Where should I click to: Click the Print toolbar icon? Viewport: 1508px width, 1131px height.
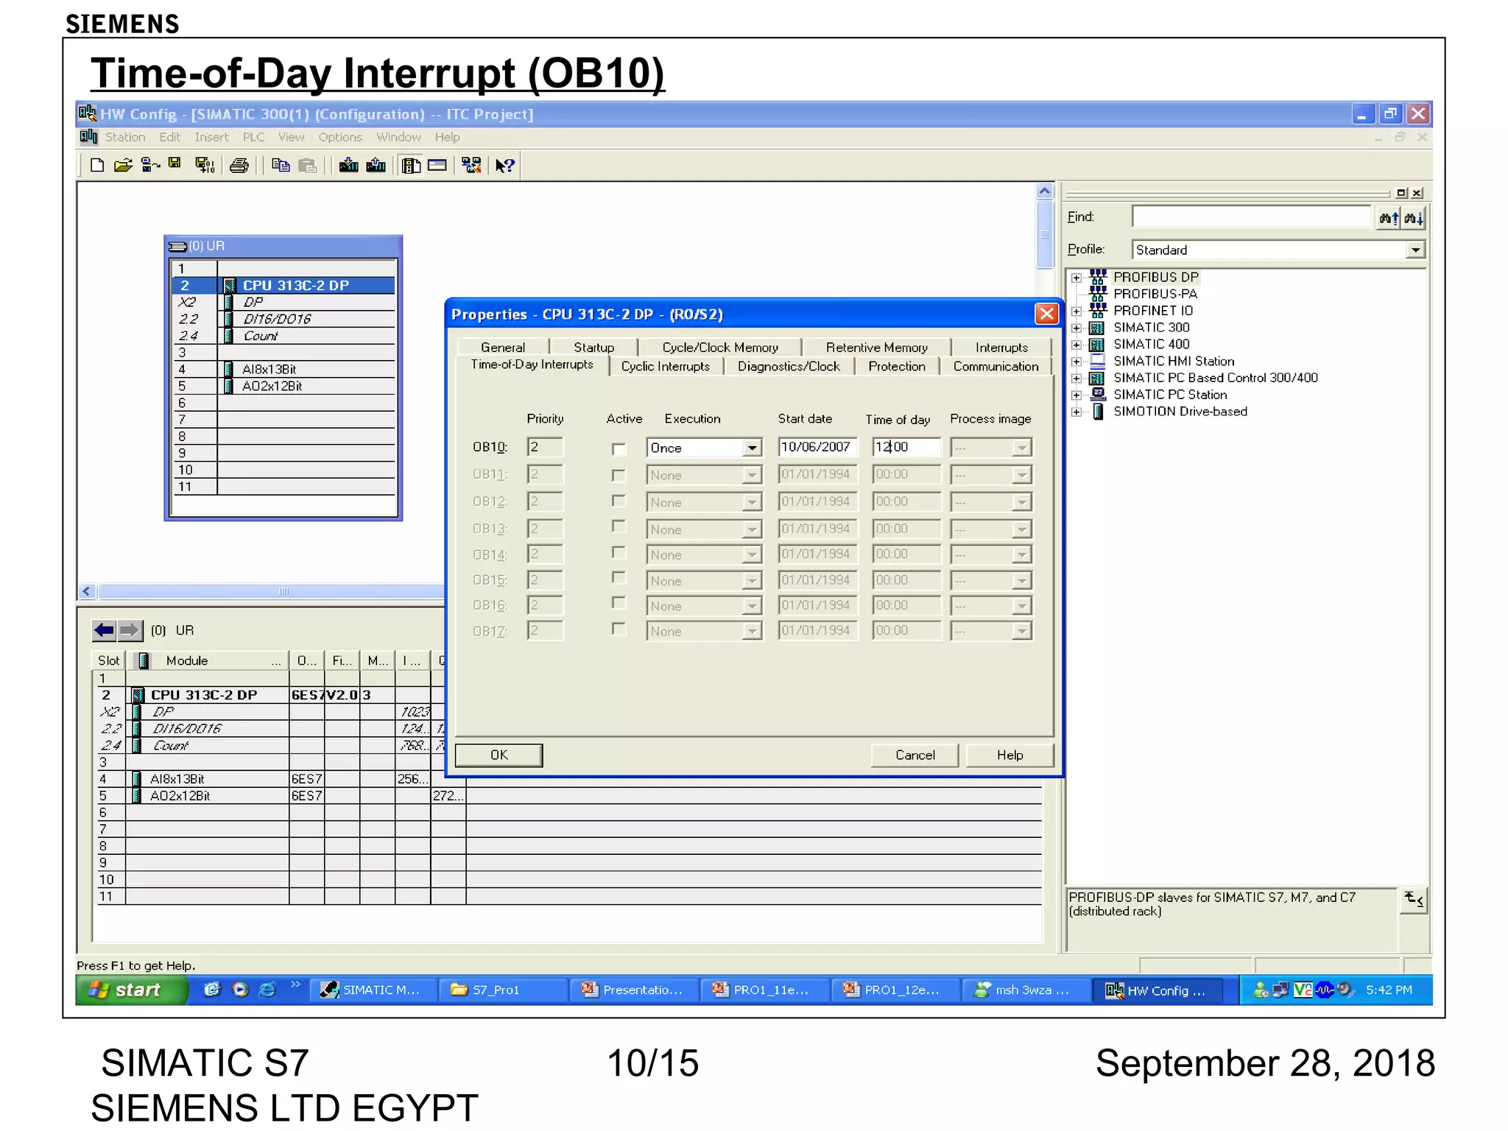pyautogui.click(x=239, y=165)
